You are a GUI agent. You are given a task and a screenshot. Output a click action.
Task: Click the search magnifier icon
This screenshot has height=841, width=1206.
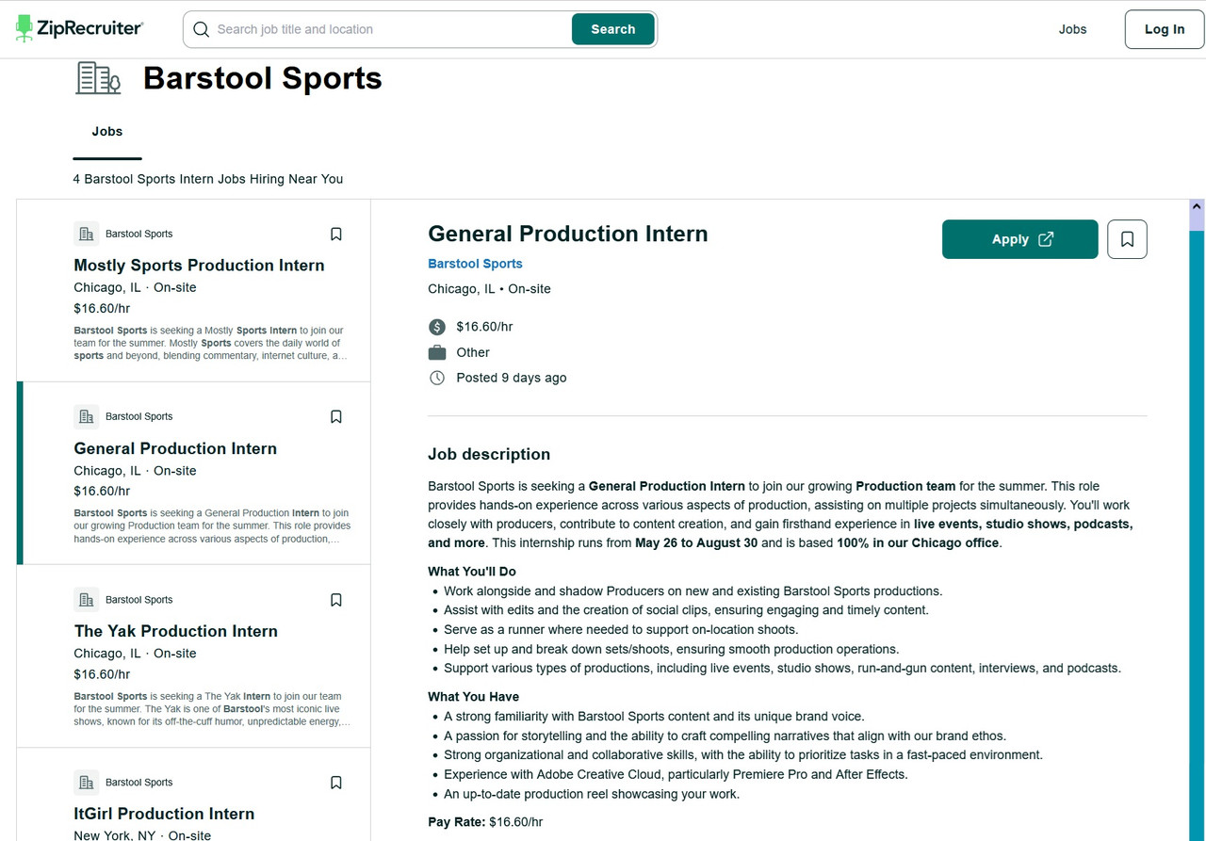point(201,29)
